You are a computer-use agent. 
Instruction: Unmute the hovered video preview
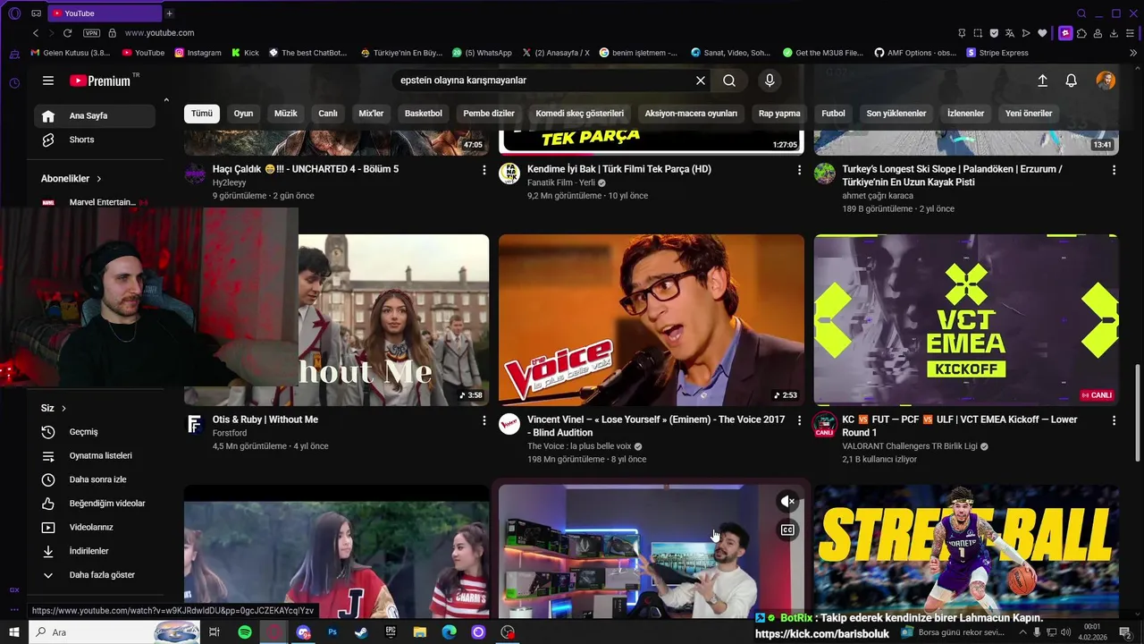click(x=787, y=502)
